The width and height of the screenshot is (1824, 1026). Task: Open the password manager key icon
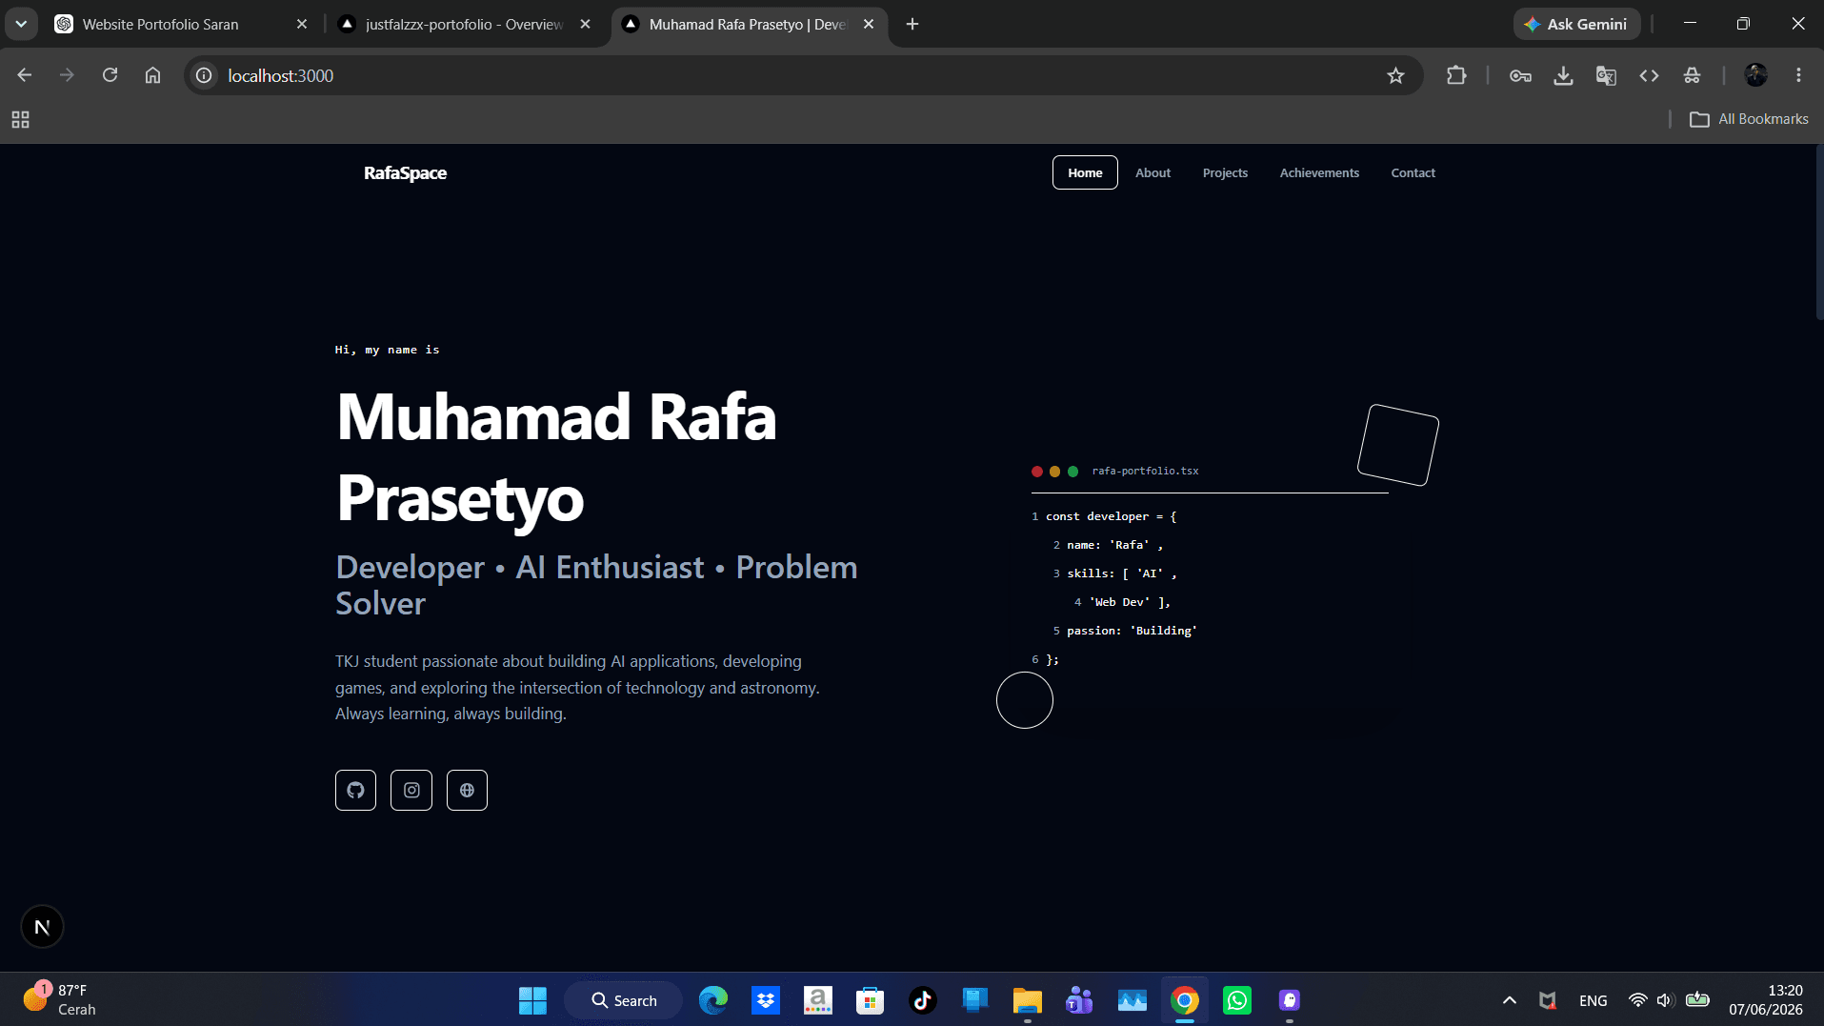(1520, 76)
